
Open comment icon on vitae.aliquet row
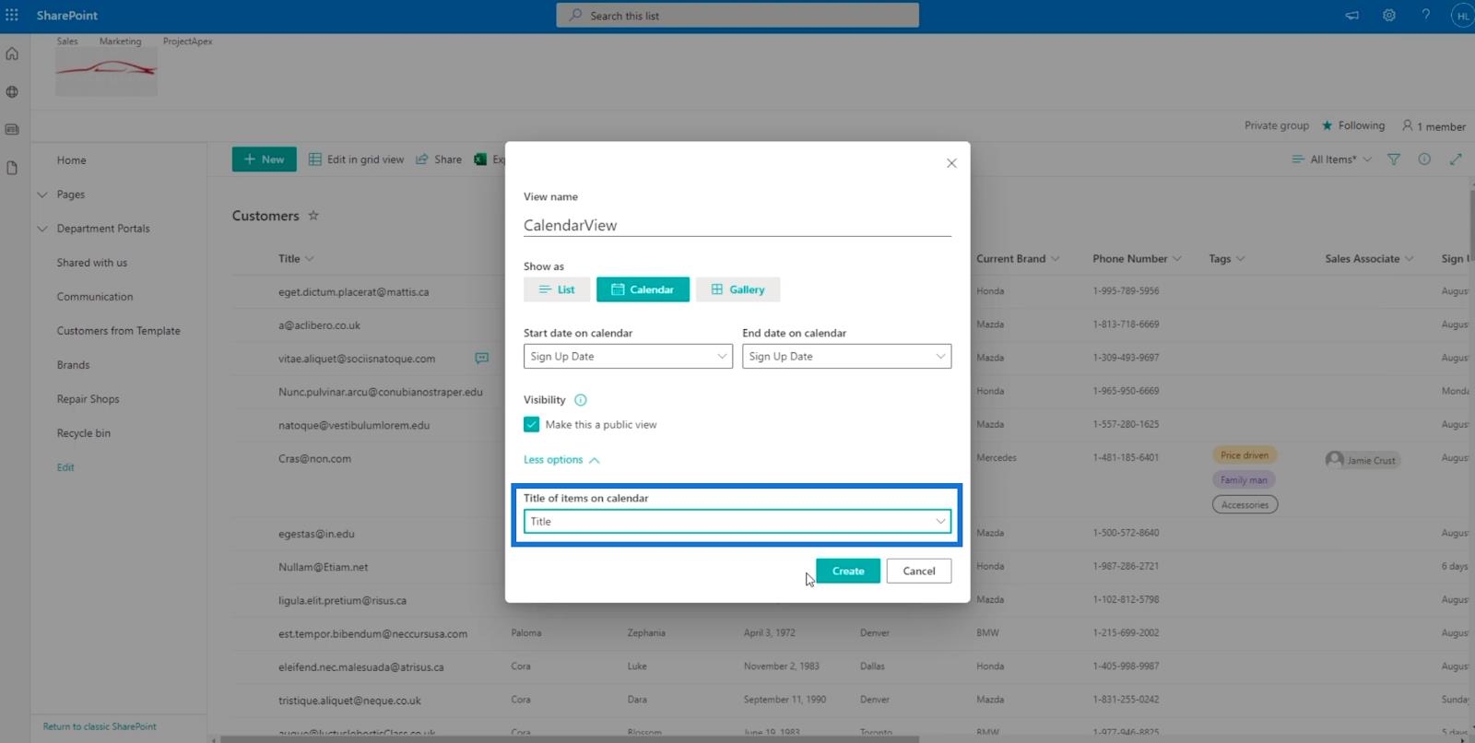tap(481, 358)
